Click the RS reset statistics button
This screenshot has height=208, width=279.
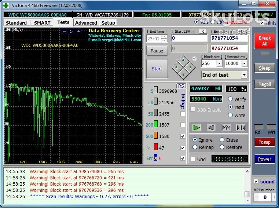[x=181, y=86]
